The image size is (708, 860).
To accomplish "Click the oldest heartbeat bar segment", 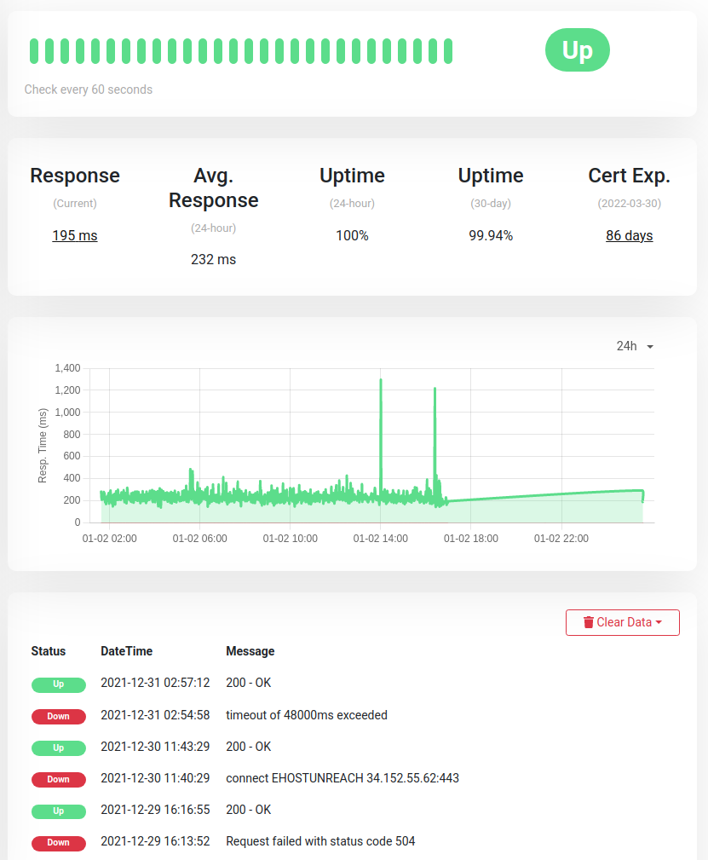I will (34, 50).
